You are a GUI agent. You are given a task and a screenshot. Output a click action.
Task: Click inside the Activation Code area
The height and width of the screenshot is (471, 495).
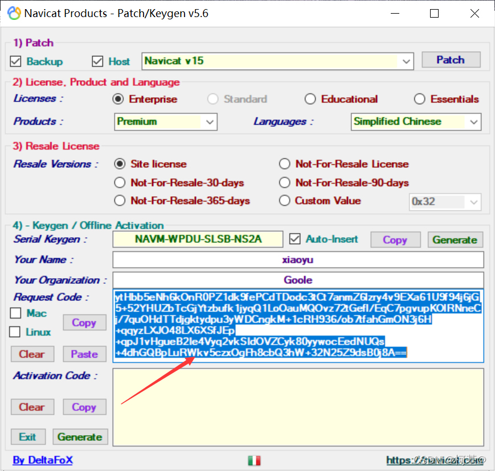coord(298,407)
